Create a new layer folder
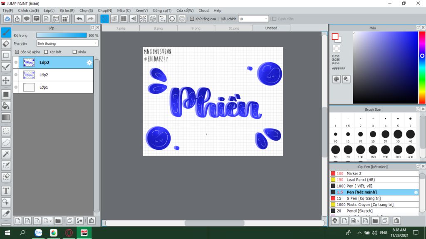The height and width of the screenshot is (239, 426). [58, 221]
